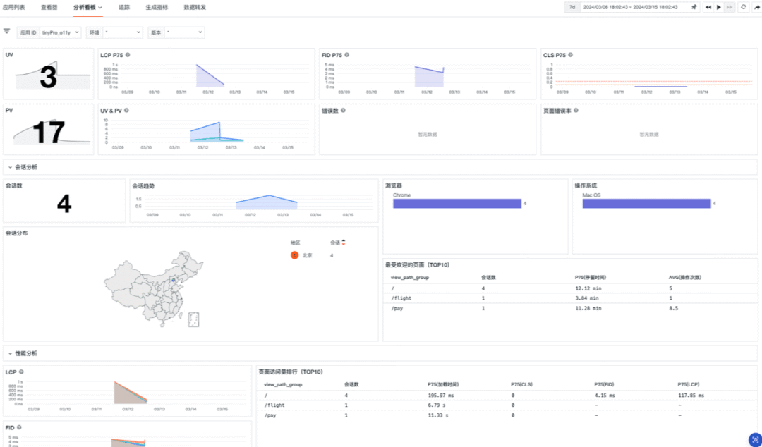Show help for FID P75

pyautogui.click(x=347, y=55)
